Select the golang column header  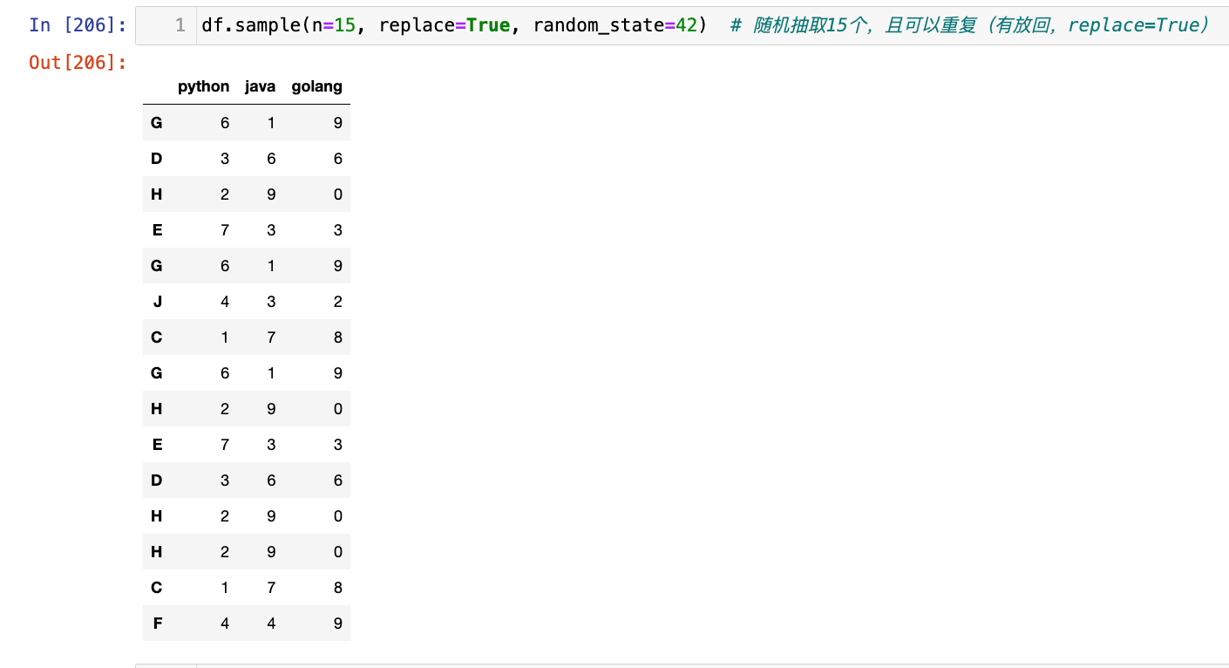pyautogui.click(x=316, y=86)
